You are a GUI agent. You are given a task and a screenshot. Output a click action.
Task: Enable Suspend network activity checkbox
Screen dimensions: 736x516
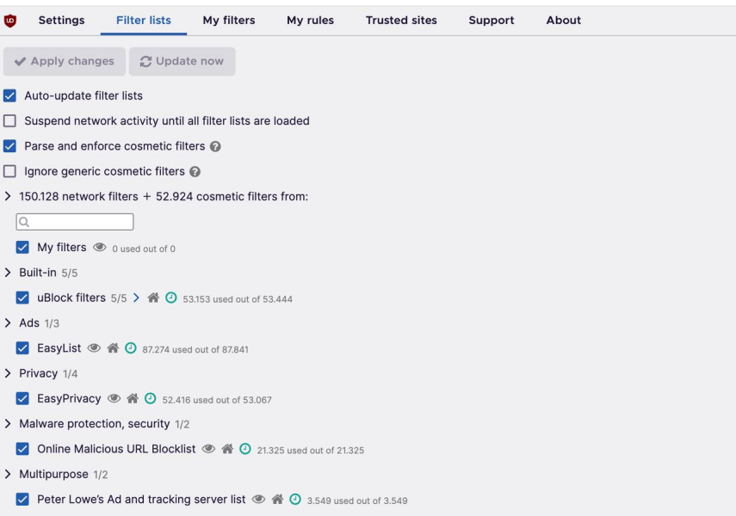click(x=9, y=121)
